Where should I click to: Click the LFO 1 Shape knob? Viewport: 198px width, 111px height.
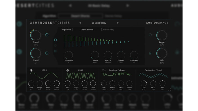[x=40, y=83]
